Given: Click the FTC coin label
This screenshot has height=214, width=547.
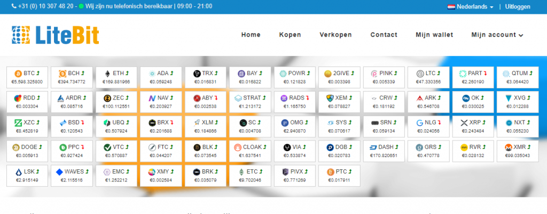Looking at the screenshot, I should pos(163,147).
